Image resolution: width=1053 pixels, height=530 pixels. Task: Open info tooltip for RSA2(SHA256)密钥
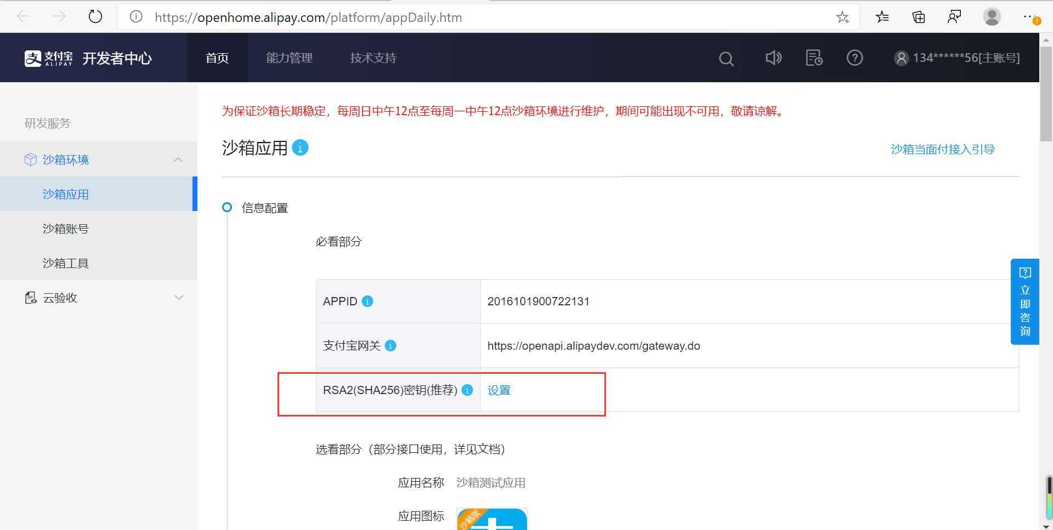coord(467,390)
